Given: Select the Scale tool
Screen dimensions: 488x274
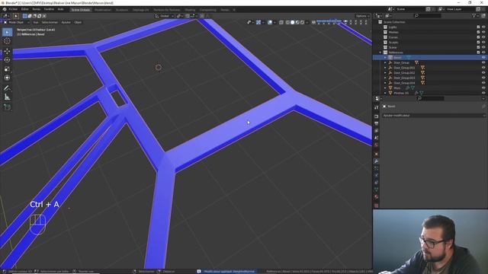Looking at the screenshot, I should (7, 69).
